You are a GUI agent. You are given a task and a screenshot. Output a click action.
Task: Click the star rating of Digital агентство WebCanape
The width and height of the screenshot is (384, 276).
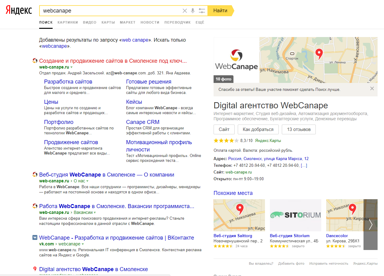click(x=226, y=141)
